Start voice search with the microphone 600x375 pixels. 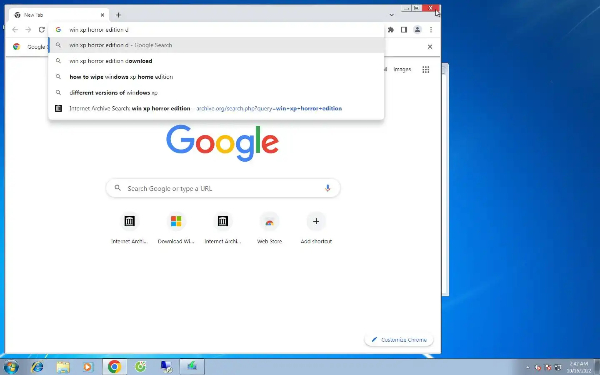click(327, 188)
